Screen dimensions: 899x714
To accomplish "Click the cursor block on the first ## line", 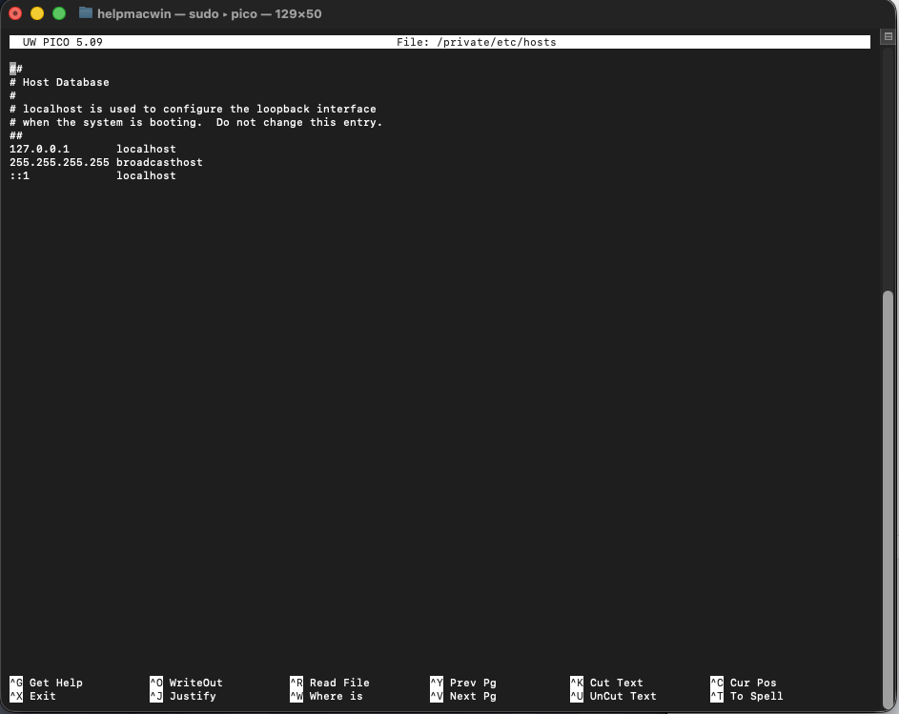I will click(x=12, y=69).
